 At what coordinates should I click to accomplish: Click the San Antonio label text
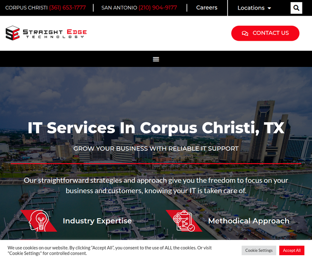point(119,8)
